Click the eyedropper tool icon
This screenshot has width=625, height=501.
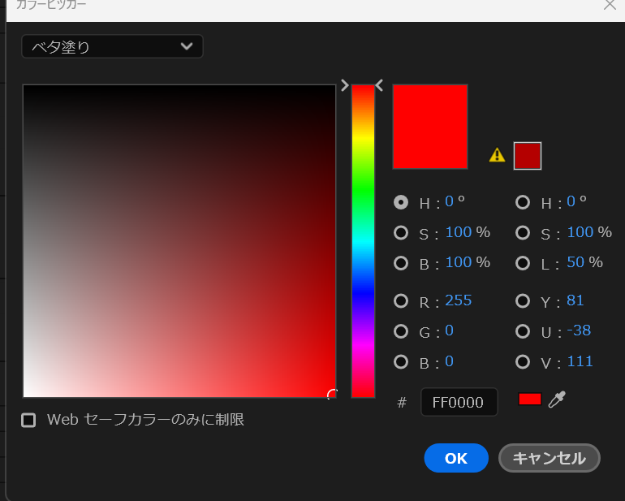click(557, 400)
